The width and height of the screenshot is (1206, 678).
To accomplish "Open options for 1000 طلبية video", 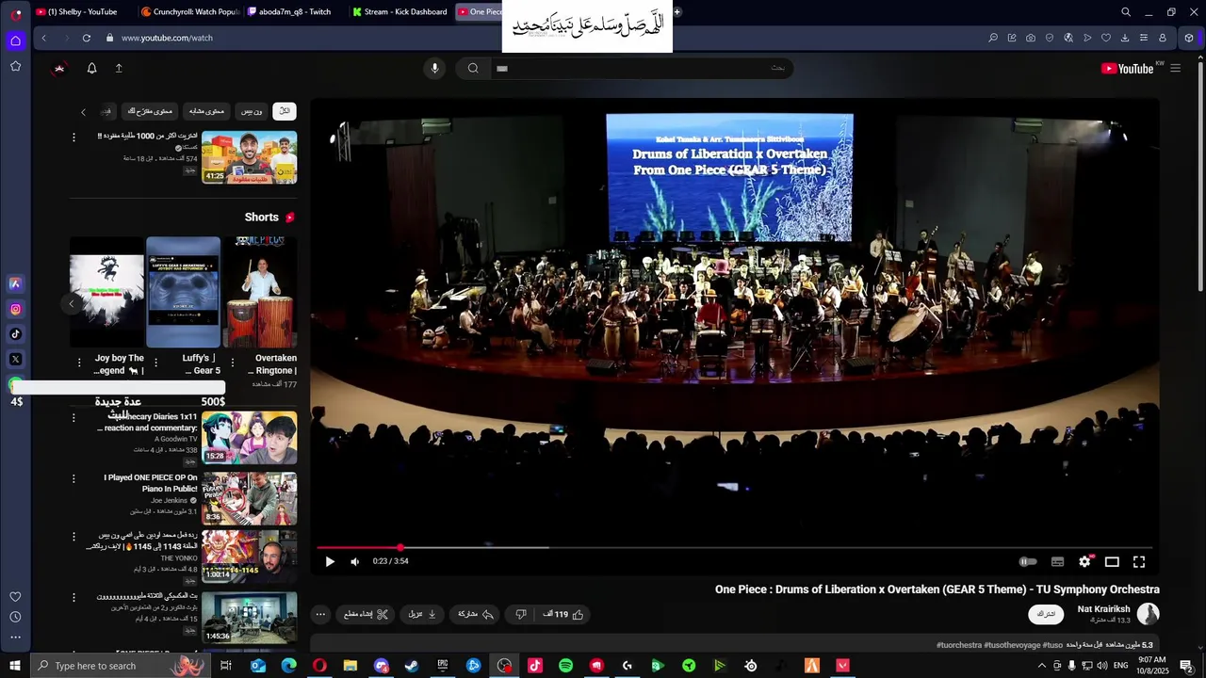I will point(73,137).
